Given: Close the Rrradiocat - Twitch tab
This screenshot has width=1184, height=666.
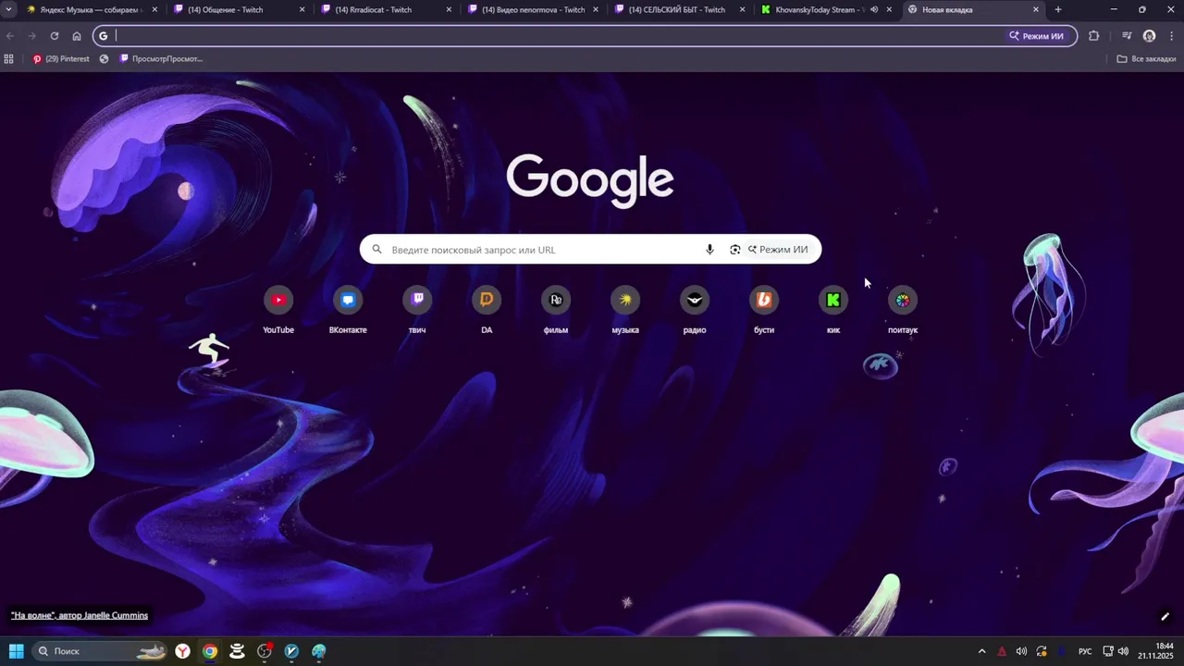Looking at the screenshot, I should pos(449,9).
